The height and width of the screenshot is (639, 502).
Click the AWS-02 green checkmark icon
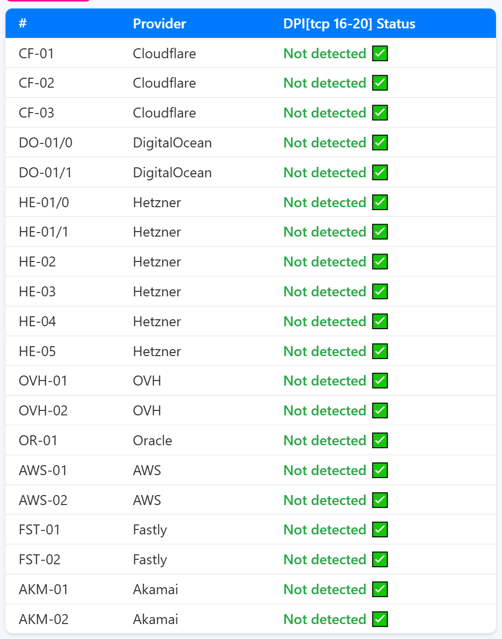coord(380,500)
